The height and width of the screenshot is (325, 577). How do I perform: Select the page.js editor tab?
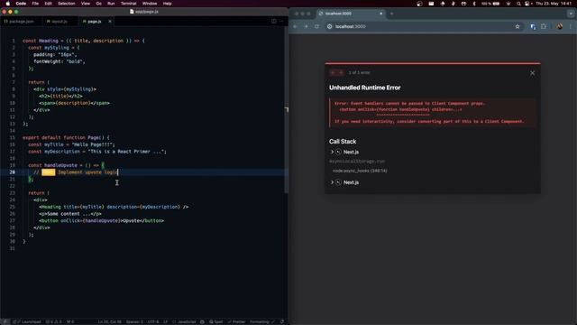(x=94, y=22)
